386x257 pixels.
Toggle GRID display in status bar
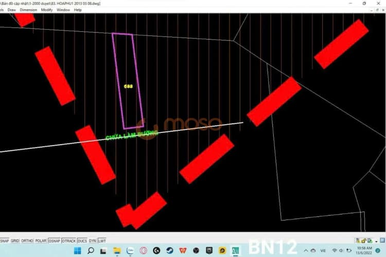pyautogui.click(x=15, y=241)
